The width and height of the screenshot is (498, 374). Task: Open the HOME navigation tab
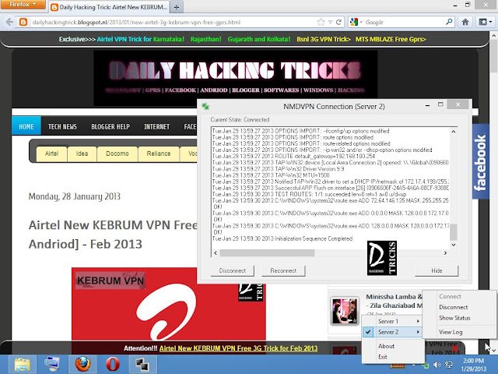point(26,126)
